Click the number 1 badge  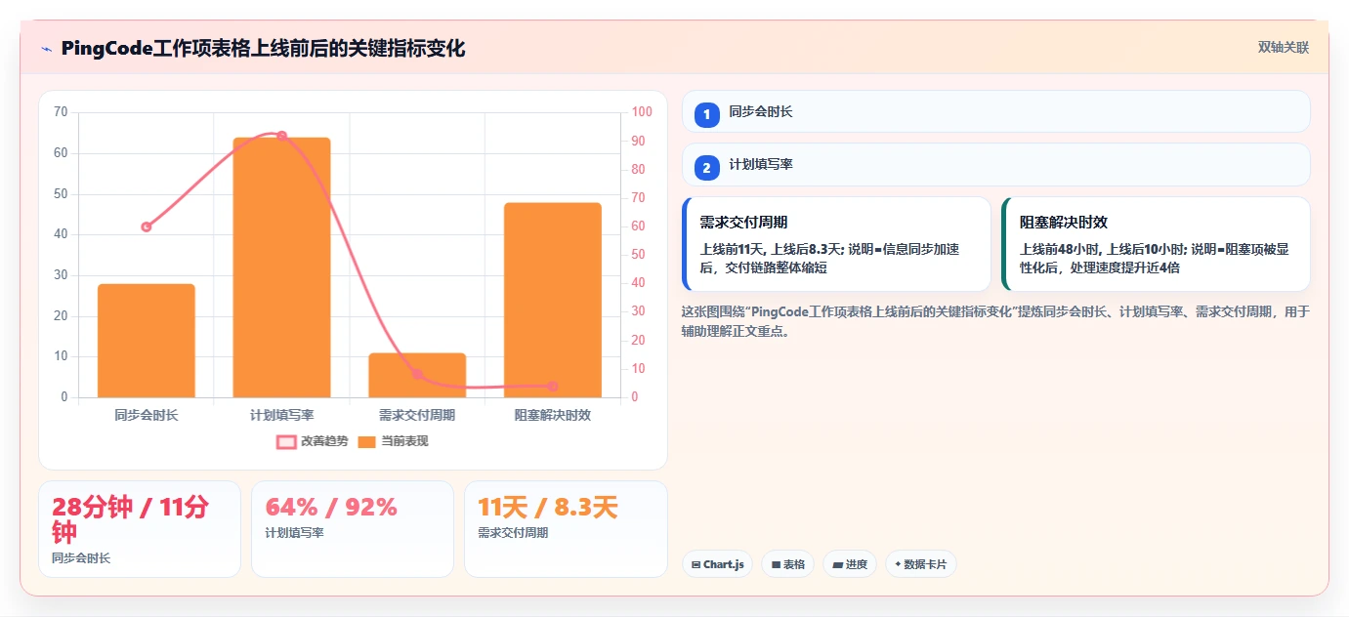(x=707, y=115)
